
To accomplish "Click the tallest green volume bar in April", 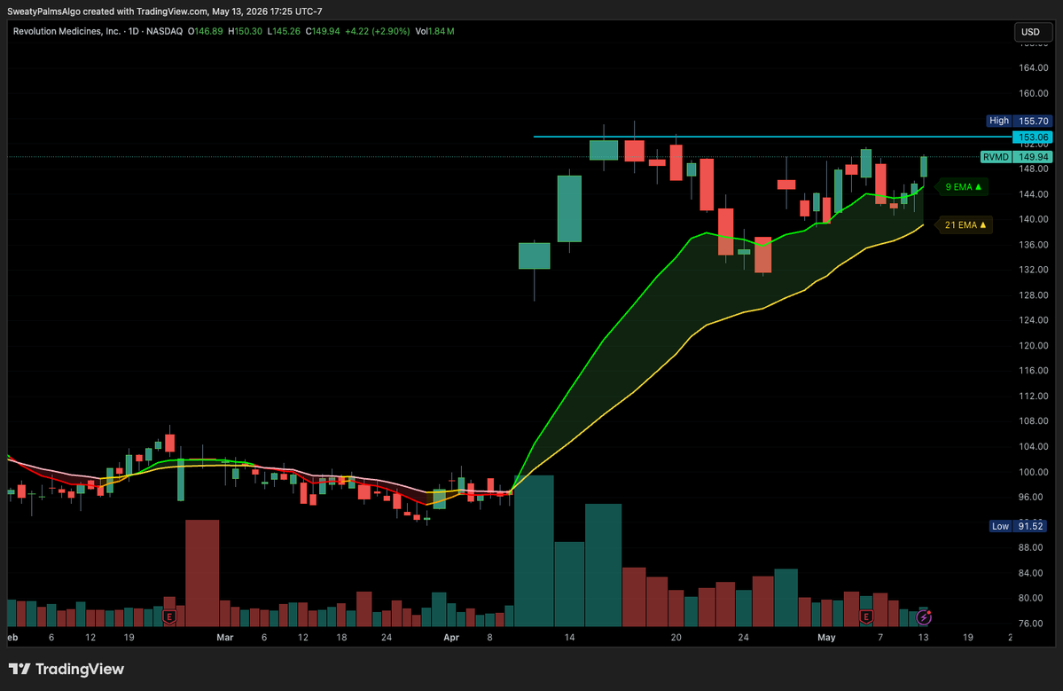I will [535, 551].
